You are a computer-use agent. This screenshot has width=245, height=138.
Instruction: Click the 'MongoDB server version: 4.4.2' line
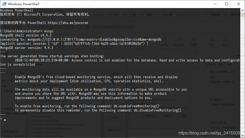(27, 48)
